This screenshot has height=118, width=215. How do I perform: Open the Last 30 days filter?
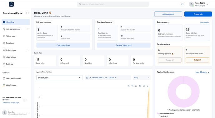202,72
